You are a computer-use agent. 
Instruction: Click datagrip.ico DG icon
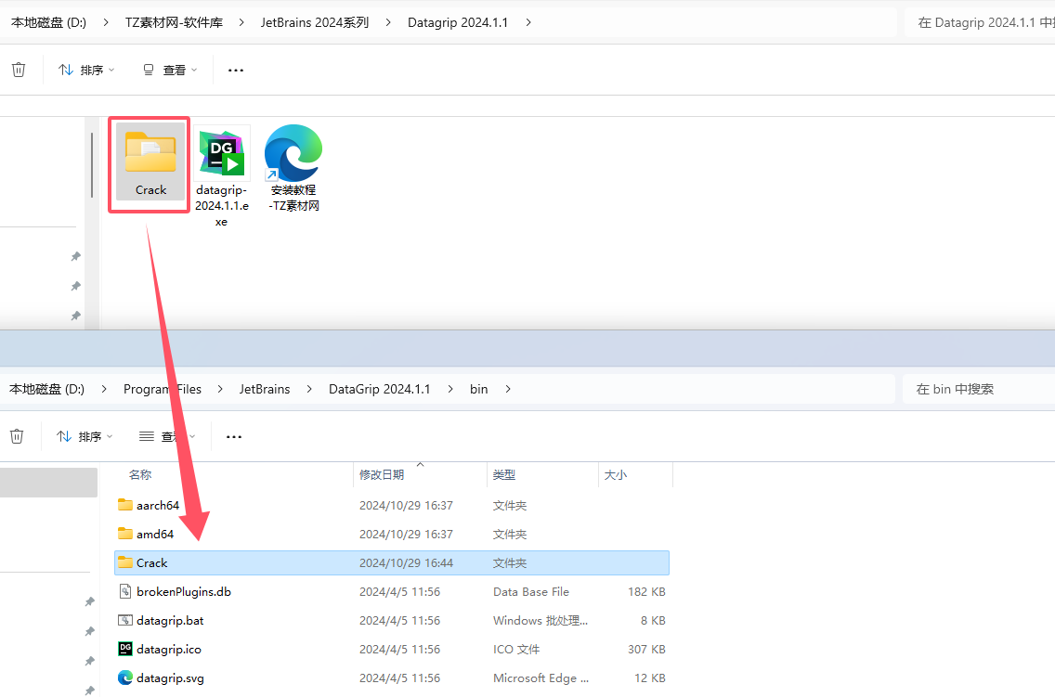tap(125, 649)
